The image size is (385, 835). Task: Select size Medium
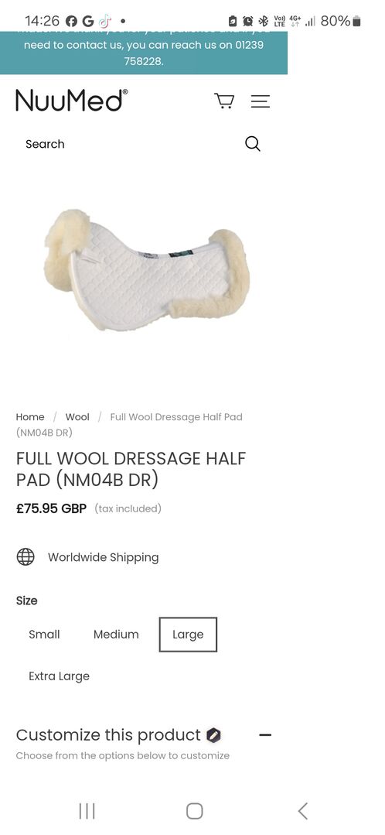pos(116,635)
